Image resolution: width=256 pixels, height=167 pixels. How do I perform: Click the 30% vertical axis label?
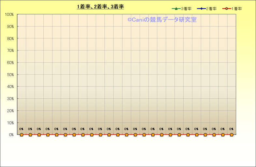10,99
